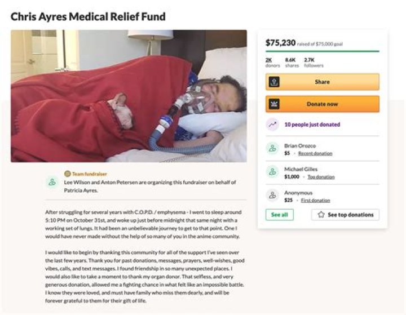Open the Top donation link
The height and width of the screenshot is (315, 406).
click(x=321, y=177)
